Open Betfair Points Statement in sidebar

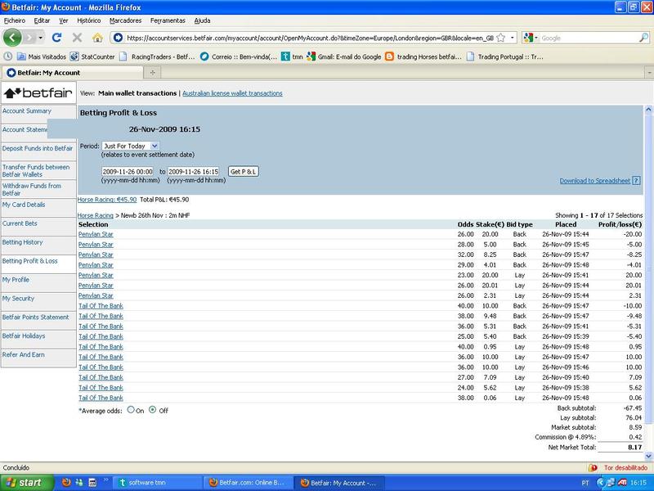[35, 318]
